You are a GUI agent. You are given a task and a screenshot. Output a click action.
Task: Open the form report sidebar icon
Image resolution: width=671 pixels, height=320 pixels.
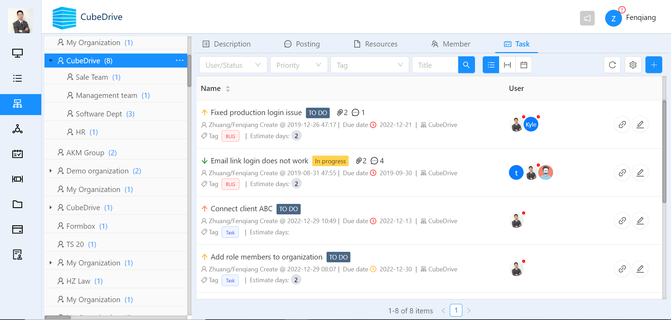[18, 255]
